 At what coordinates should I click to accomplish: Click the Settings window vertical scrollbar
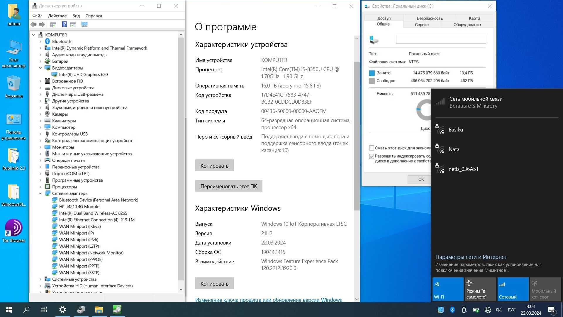coord(357,136)
